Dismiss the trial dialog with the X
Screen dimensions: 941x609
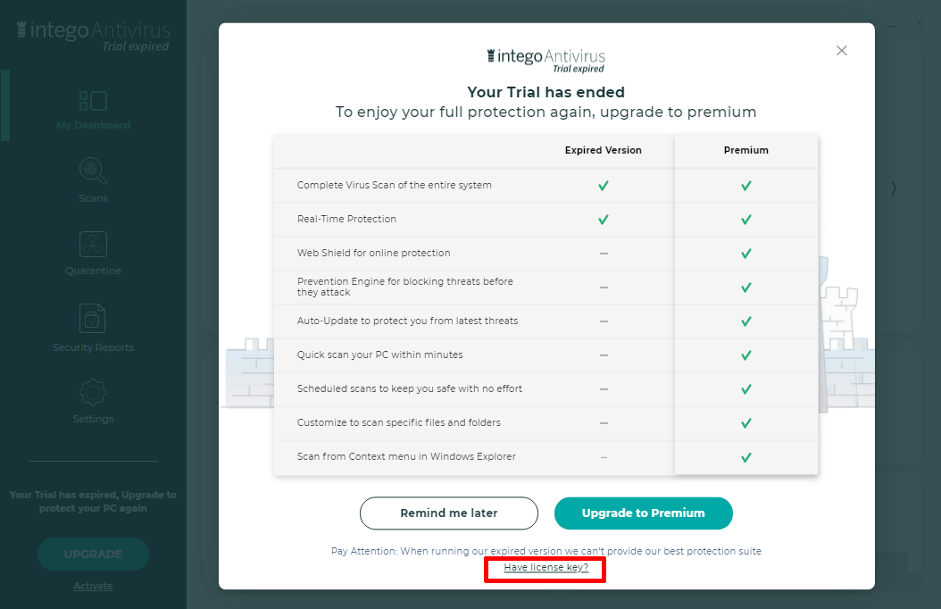click(x=841, y=50)
